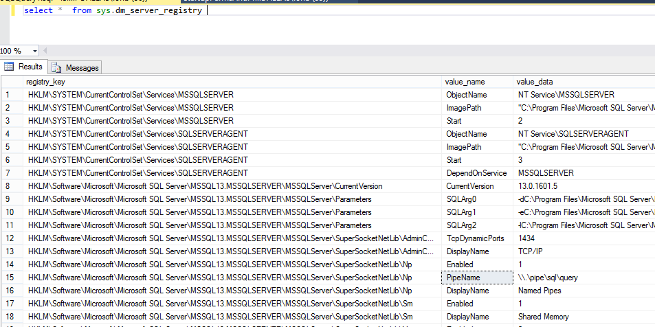655x327 pixels.
Task: Select the value_name column header
Action: [x=478, y=82]
